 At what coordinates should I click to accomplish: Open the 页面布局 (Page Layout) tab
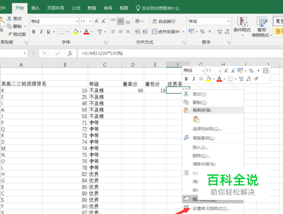[x=55, y=8]
